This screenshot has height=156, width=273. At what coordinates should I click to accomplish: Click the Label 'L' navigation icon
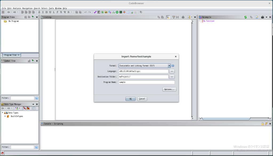coord(54,12)
